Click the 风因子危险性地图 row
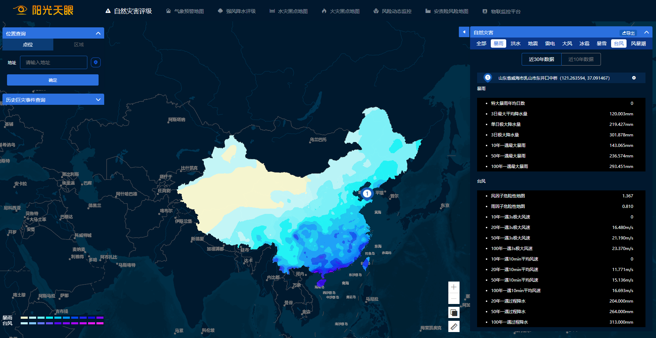The height and width of the screenshot is (338, 656). (x=561, y=196)
